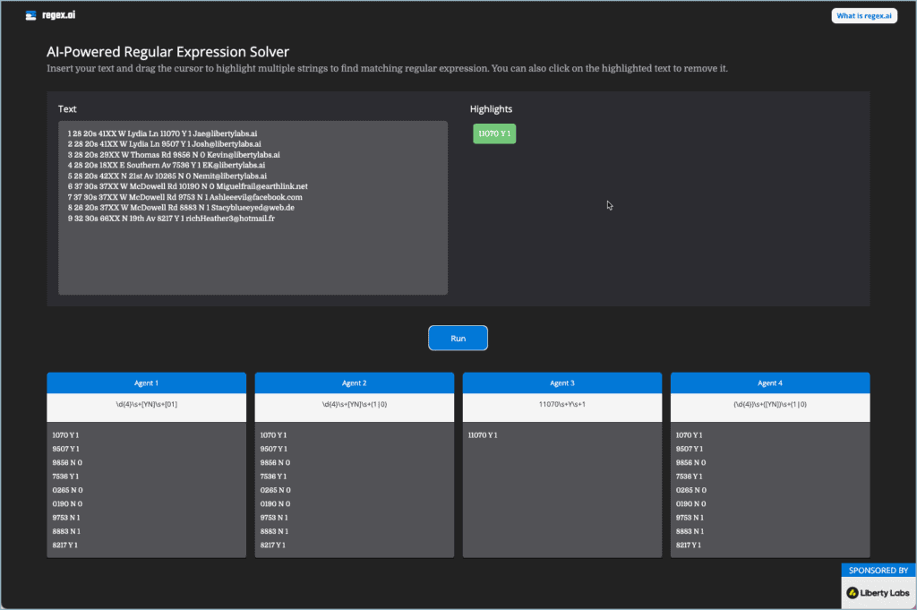Click the Liberty Labs sponsor logo
This screenshot has width=917, height=610.
coord(878,592)
